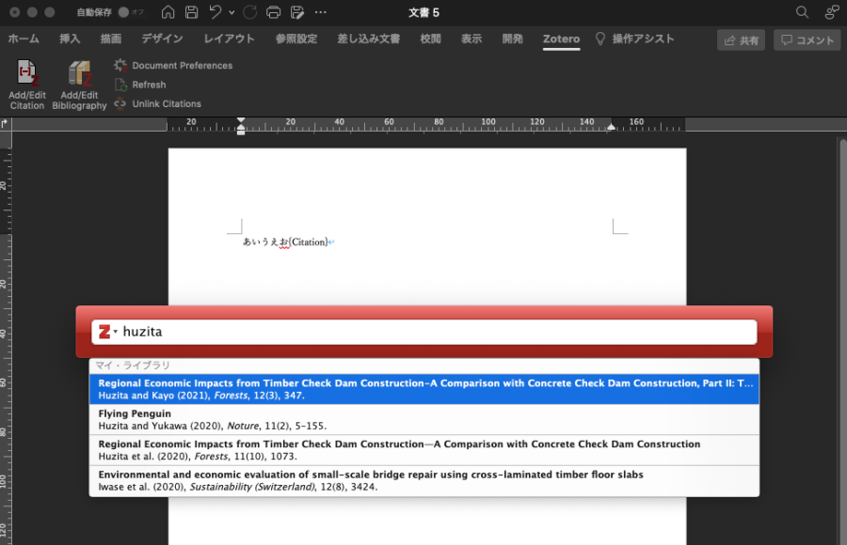Switch to the 参照設定 ribbon tab
Screen dimensions: 847x545
tap(296, 39)
